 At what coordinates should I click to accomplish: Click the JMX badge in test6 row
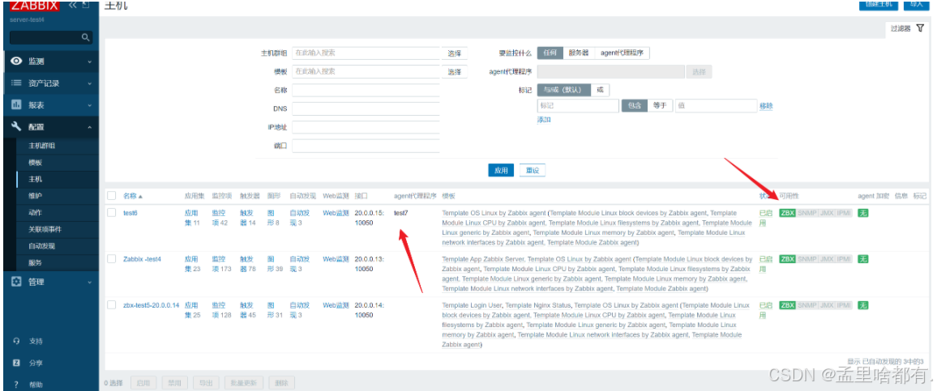coord(827,213)
